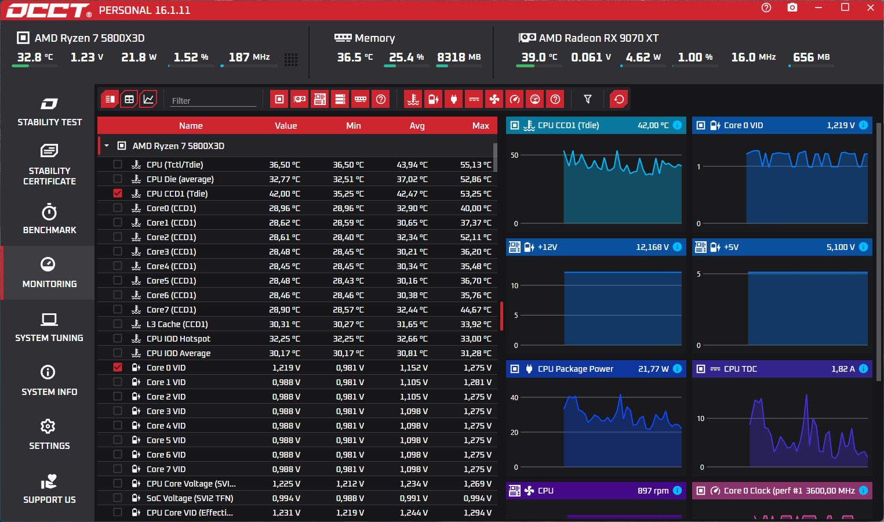This screenshot has width=884, height=522.
Task: Click the +5V graph title bar
Action: pyautogui.click(x=782, y=247)
